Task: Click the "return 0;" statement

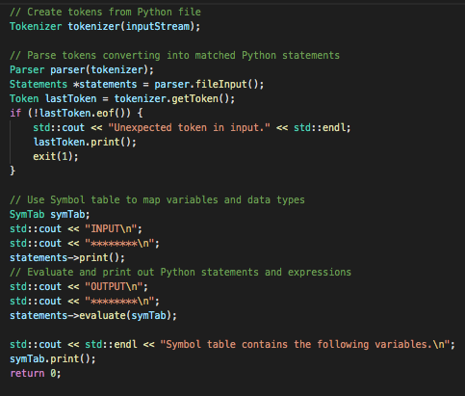Action: (36, 373)
